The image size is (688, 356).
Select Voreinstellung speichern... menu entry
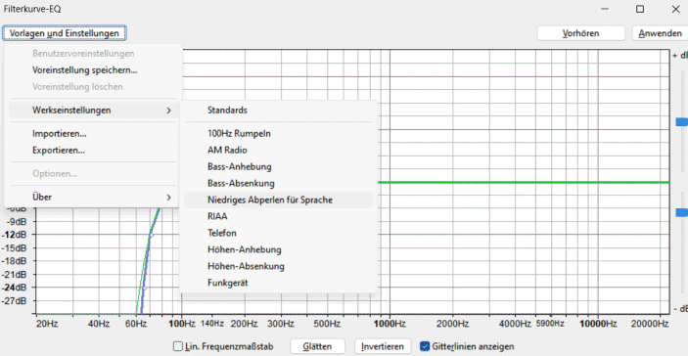(85, 70)
